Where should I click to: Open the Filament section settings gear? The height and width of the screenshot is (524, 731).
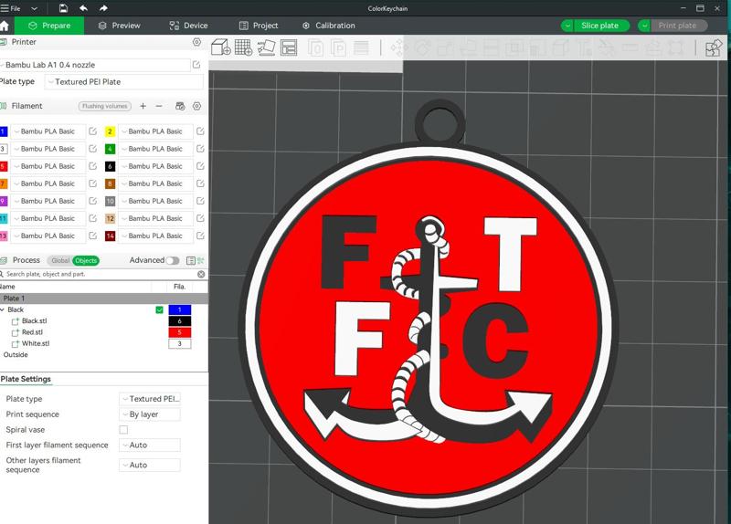pyautogui.click(x=196, y=106)
